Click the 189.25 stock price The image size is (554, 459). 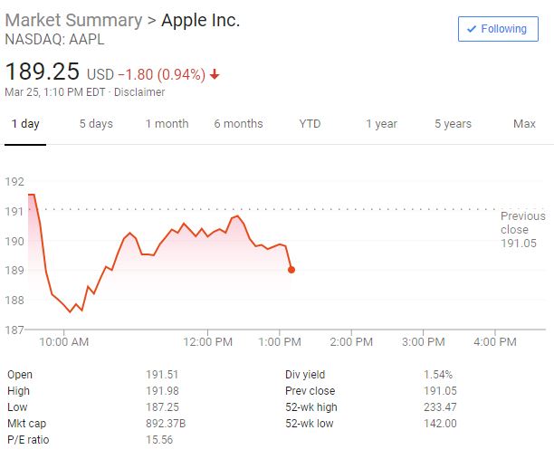point(42,72)
